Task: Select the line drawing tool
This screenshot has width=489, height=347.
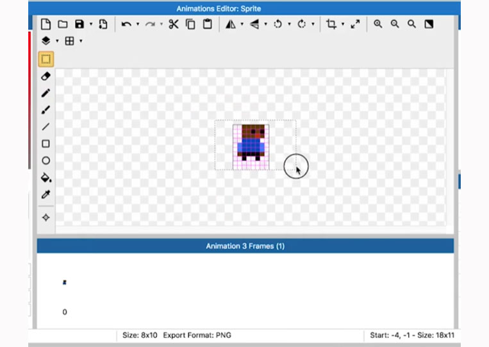Action: point(46,127)
